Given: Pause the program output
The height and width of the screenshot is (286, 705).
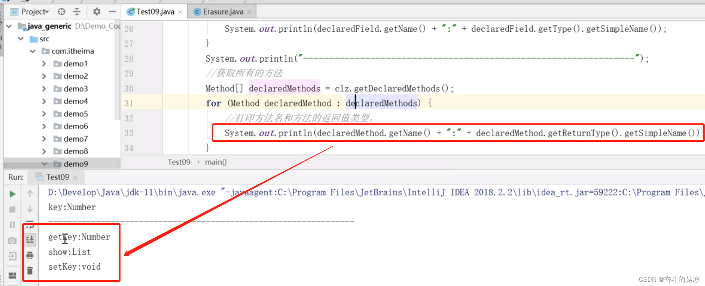Looking at the screenshot, I should pyautogui.click(x=12, y=225).
